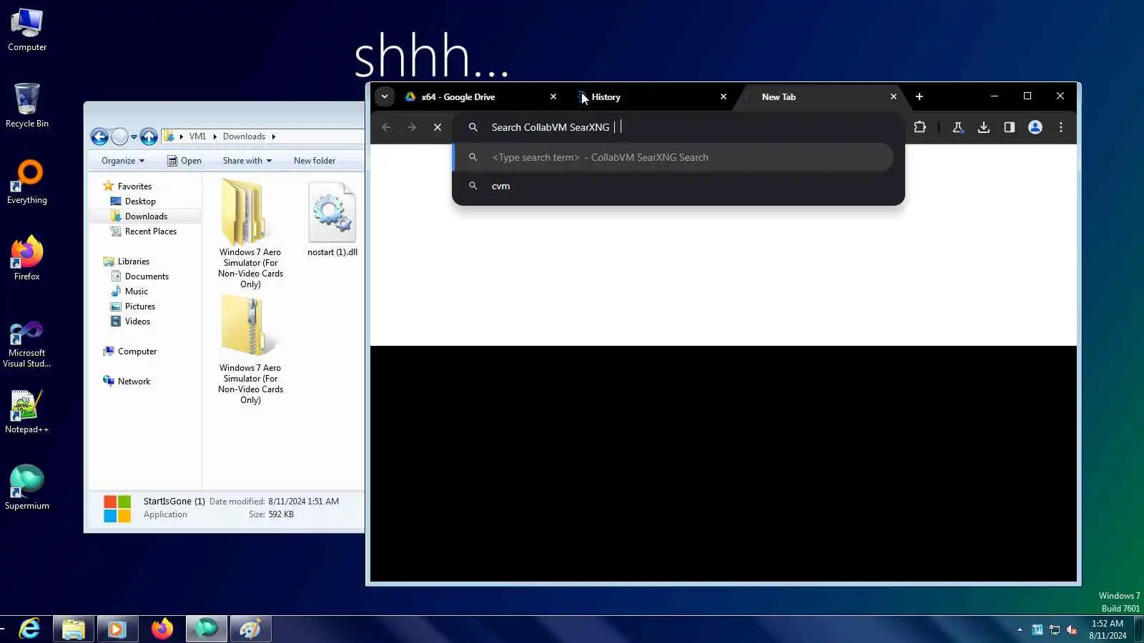Launch Supermium from the desktop shortcut
The width and height of the screenshot is (1144, 643).
[x=27, y=489]
